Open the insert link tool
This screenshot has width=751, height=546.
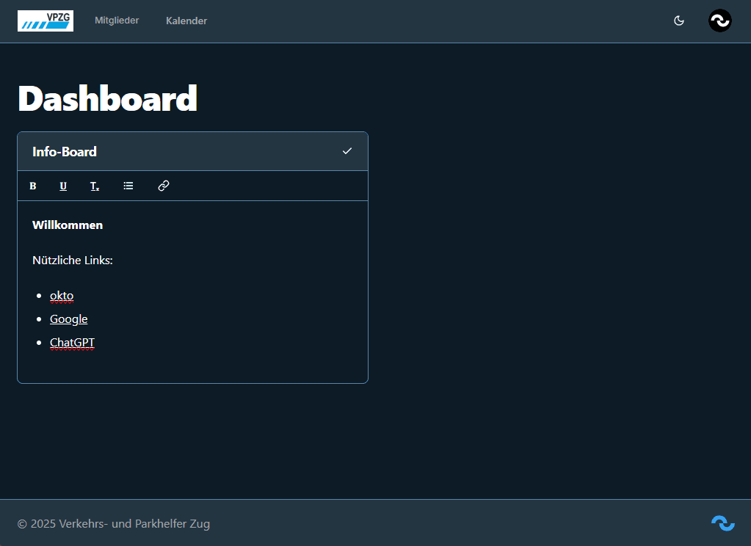[x=163, y=186]
